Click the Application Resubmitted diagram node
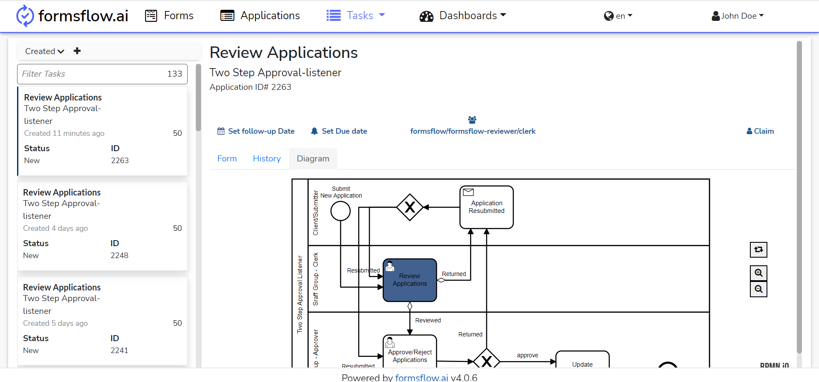This screenshot has height=382, width=819. pos(487,207)
